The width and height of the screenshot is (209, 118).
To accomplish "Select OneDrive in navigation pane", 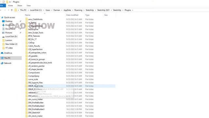I will [8, 53].
